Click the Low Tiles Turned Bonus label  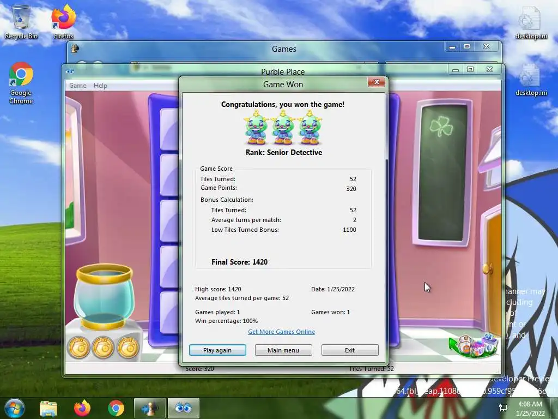click(x=245, y=230)
